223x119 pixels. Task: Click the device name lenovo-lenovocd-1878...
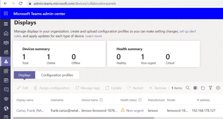point(99,110)
